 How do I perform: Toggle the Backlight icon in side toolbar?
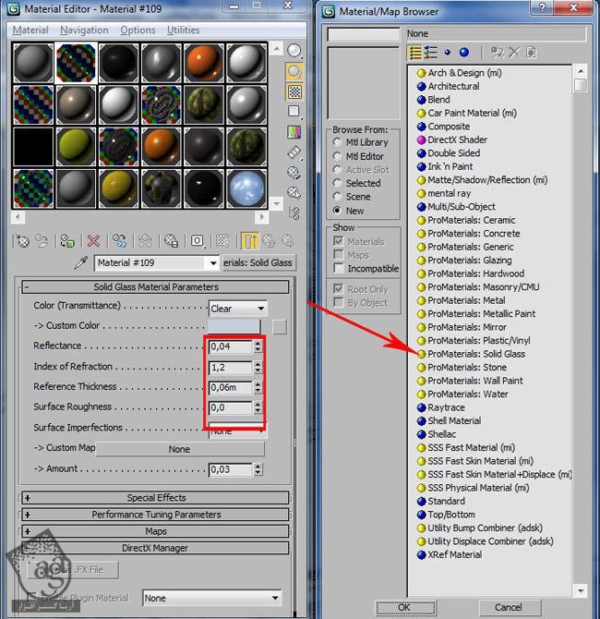(294, 71)
